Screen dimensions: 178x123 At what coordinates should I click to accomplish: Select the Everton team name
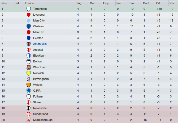(38, 38)
